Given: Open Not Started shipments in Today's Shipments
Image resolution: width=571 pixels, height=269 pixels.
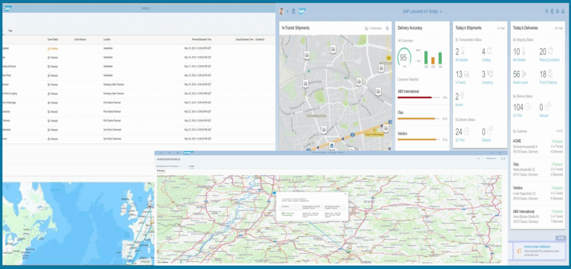Looking at the screenshot, I should [461, 60].
